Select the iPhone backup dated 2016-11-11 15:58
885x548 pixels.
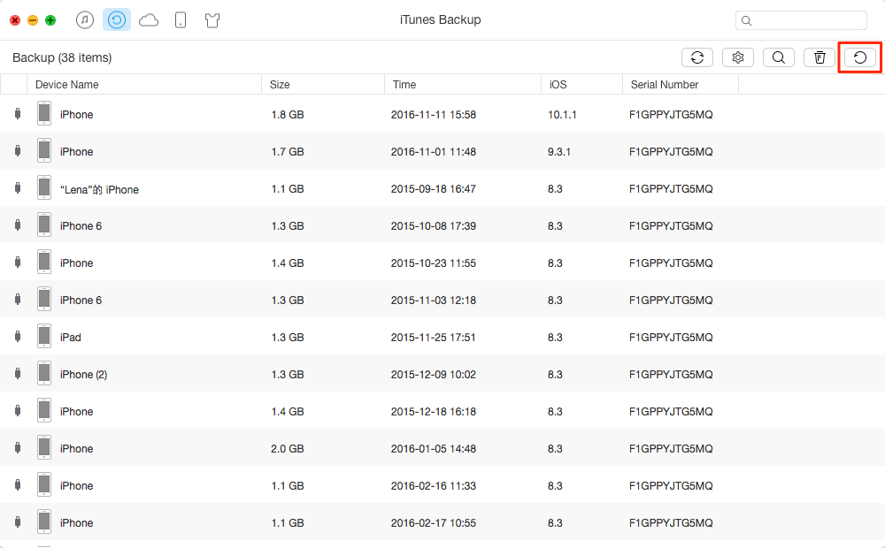(442, 113)
